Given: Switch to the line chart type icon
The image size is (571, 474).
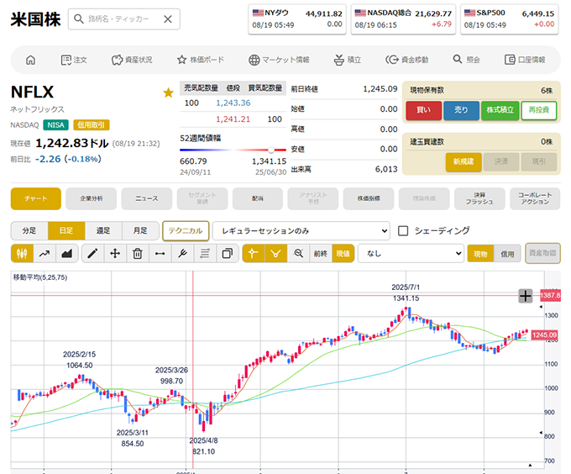Looking at the screenshot, I should [x=45, y=253].
